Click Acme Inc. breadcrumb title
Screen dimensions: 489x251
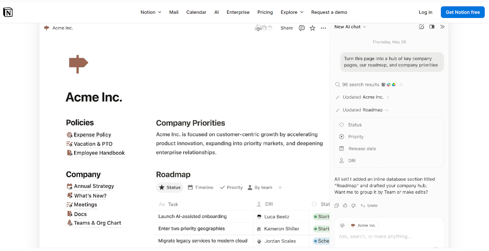coord(63,28)
